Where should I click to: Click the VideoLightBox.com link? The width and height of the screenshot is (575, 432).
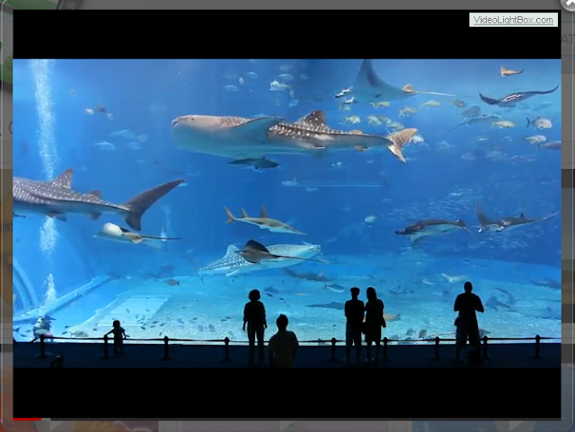[x=513, y=20]
